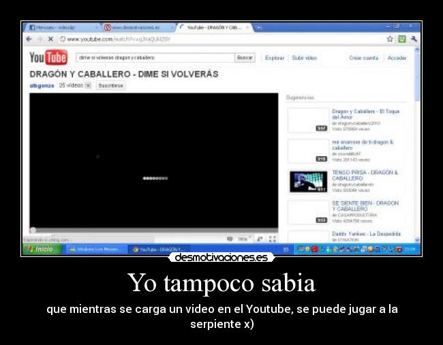Screen dimensions: 443x345
Task: Open Dragon y Caballero - El Toque del Amor
Action: click(366, 114)
